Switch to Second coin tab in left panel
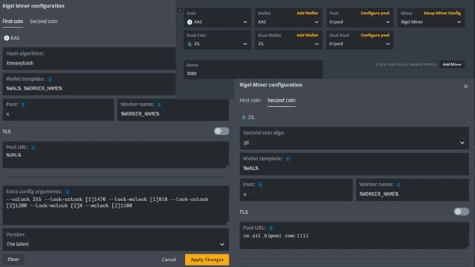Viewport: 475px width, 267px height. pyautogui.click(x=44, y=22)
